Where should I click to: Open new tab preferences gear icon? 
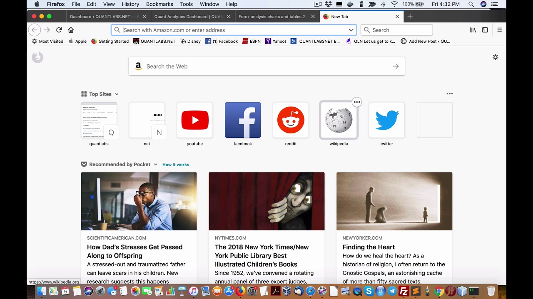[496, 57]
